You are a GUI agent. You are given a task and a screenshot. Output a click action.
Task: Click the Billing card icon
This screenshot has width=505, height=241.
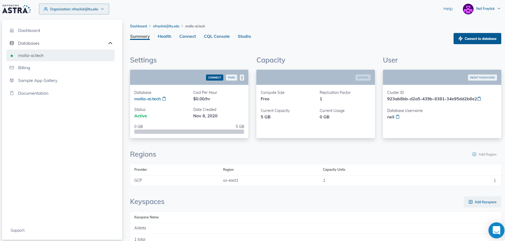coord(12,68)
